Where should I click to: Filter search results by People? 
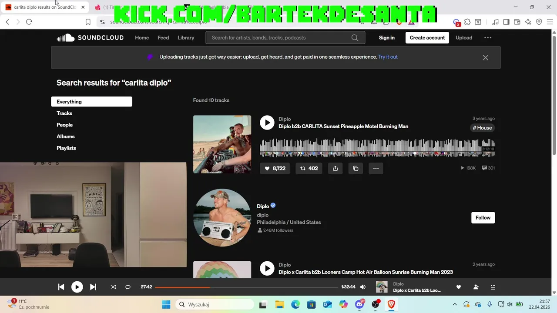pos(64,125)
